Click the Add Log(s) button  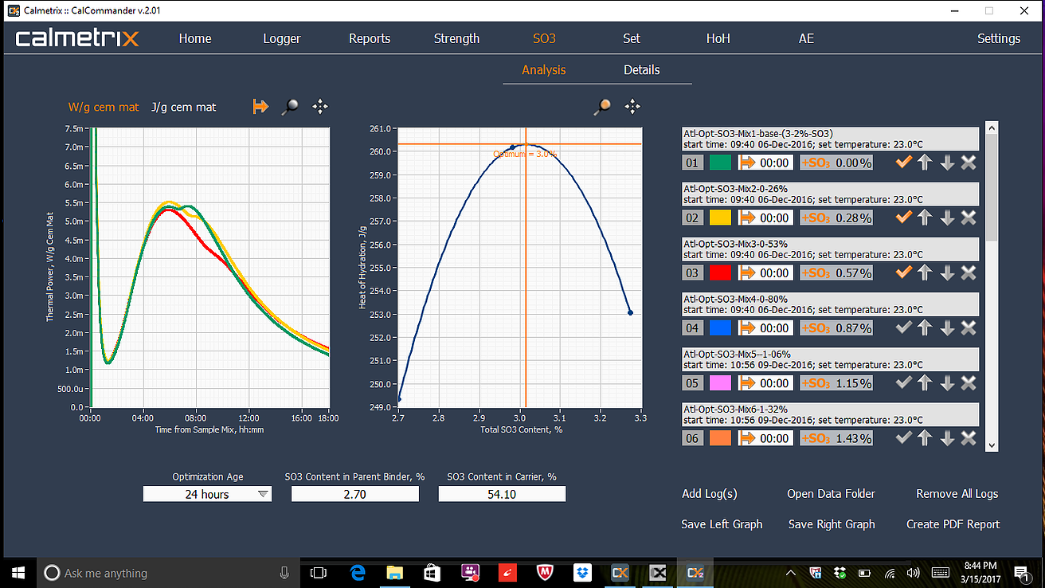pos(709,494)
